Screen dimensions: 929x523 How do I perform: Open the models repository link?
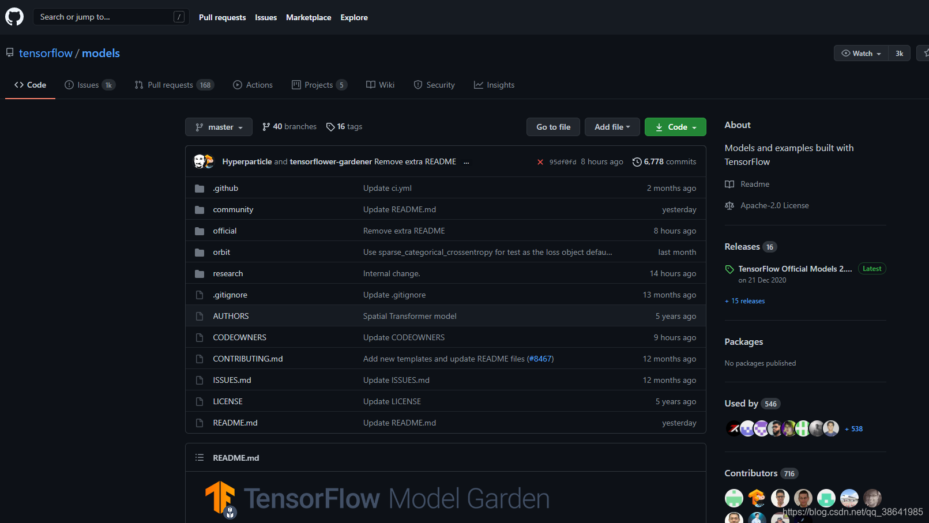pyautogui.click(x=101, y=53)
